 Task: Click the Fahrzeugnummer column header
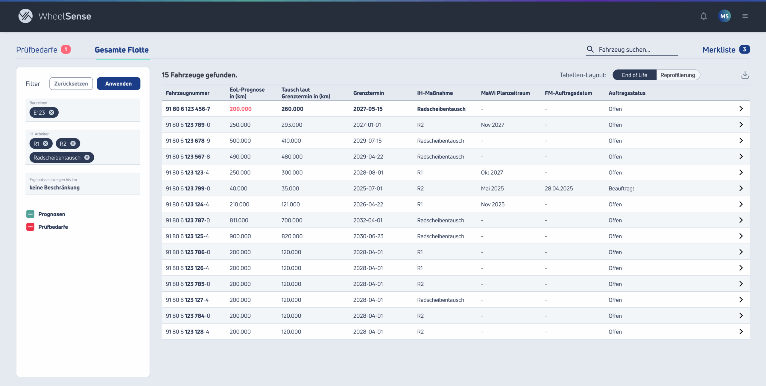pos(188,93)
